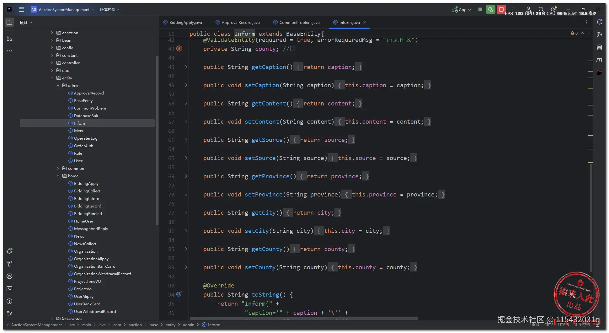
Task: Select OperaterLog class in tree
Action: 86,138
